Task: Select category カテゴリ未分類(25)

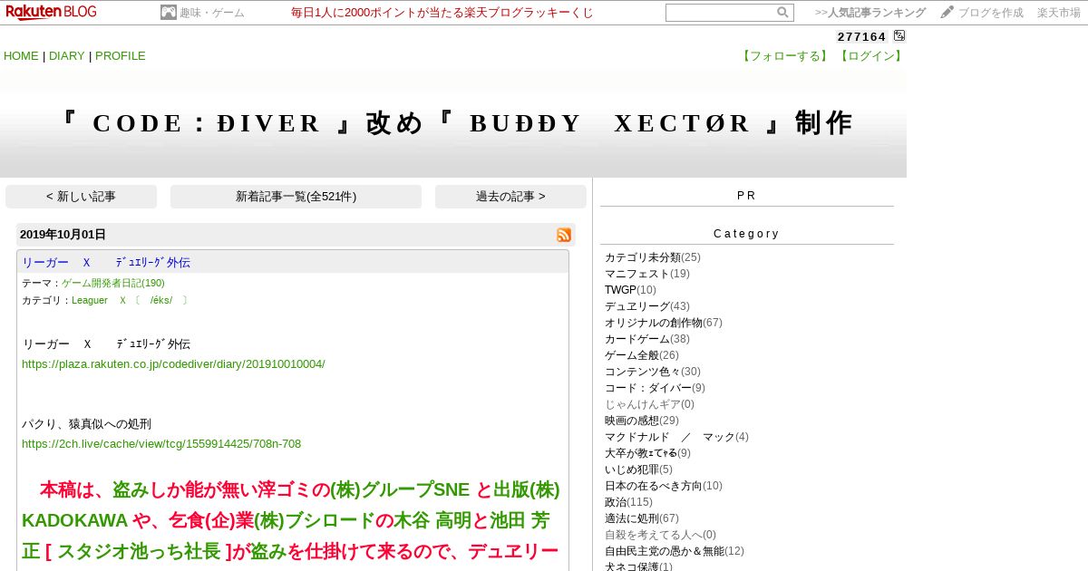Action: point(652,257)
